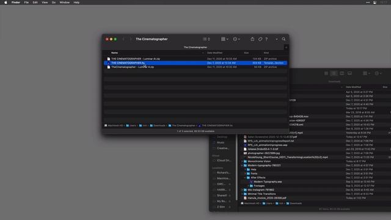
Task: Open Group by dropdown in Downloads window
Action: pos(366,73)
